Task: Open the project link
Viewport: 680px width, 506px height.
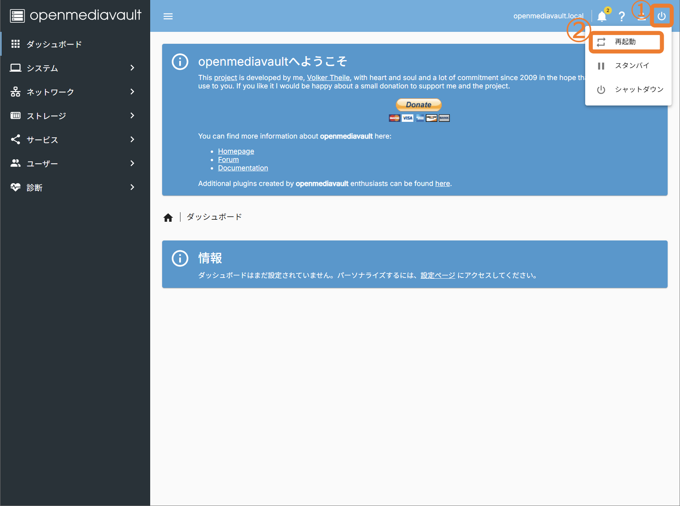Action: click(x=225, y=78)
